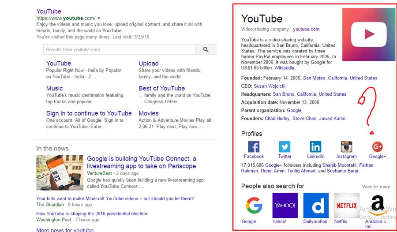Click the Netflix text label below its logo
Viewport: 397px width, 232px height.
click(x=341, y=221)
